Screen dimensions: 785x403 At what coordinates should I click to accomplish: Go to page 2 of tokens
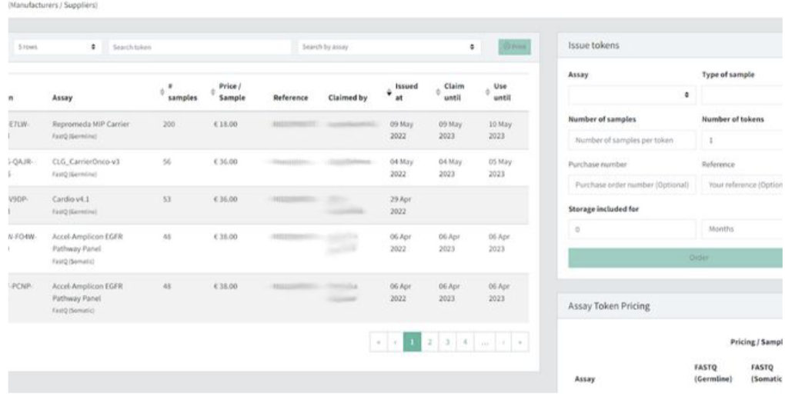point(430,342)
